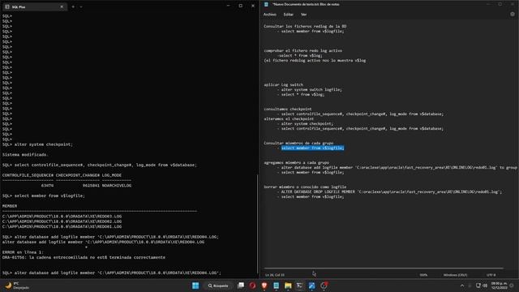Viewport: 519px width, 292px height.
Task: Close the SQL Plus tab
Action: (62, 6)
